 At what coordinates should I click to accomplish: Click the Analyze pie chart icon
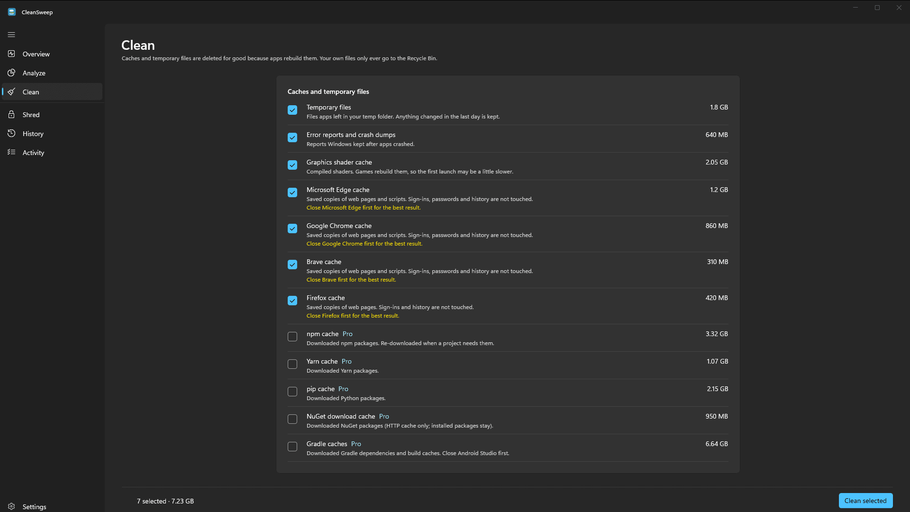point(11,73)
